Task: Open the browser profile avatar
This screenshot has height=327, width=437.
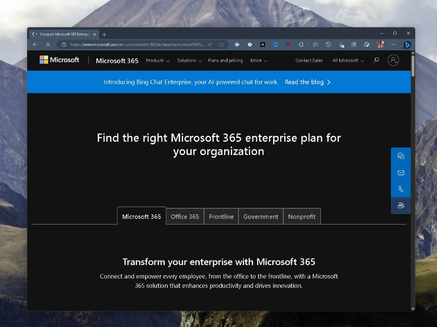Action: (x=380, y=44)
